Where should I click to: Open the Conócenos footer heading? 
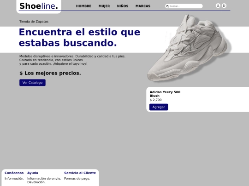14,173
